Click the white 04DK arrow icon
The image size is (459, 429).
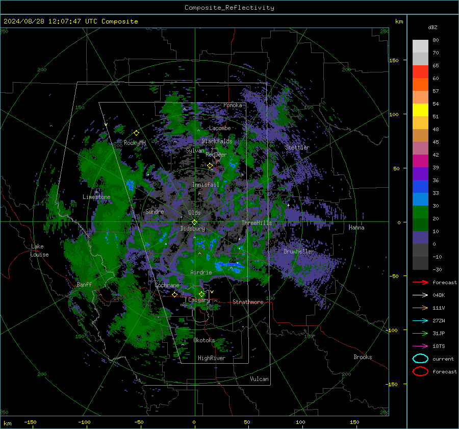click(420, 295)
